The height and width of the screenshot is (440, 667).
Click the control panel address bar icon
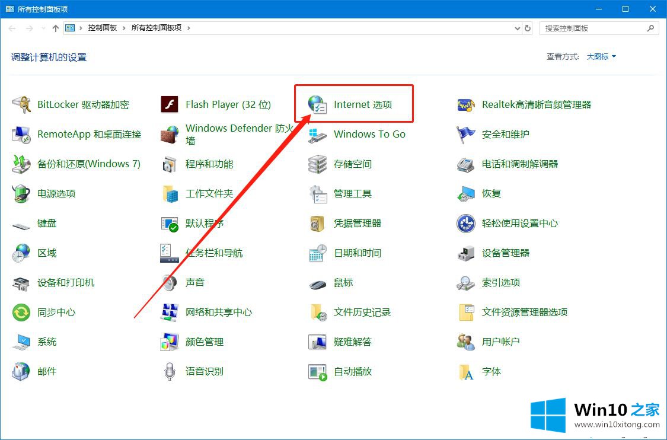pyautogui.click(x=70, y=28)
